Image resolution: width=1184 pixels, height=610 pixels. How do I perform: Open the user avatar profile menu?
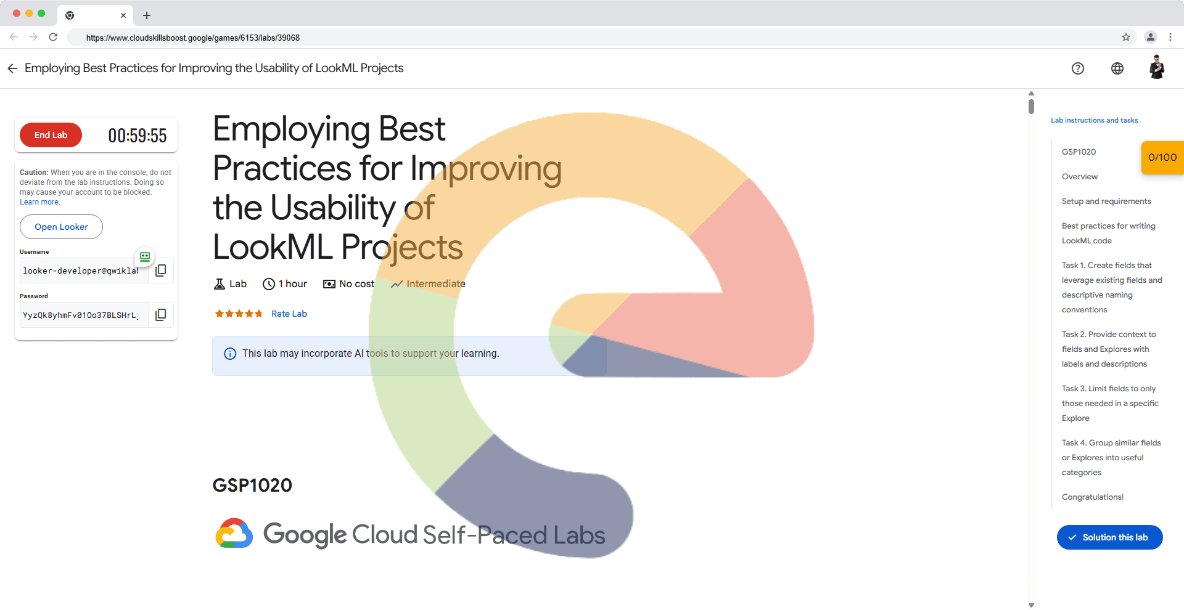(x=1156, y=68)
